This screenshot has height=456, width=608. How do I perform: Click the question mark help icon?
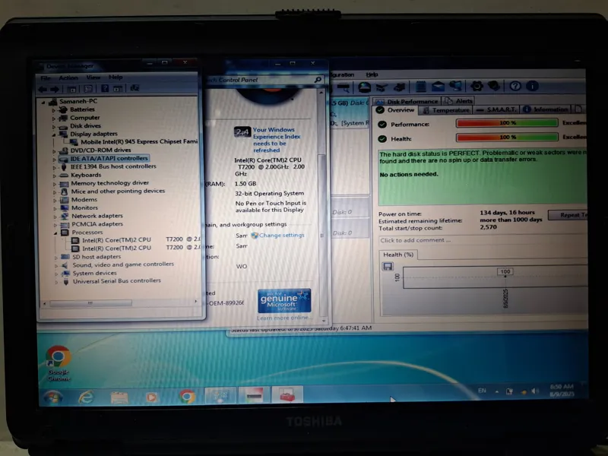(515, 86)
